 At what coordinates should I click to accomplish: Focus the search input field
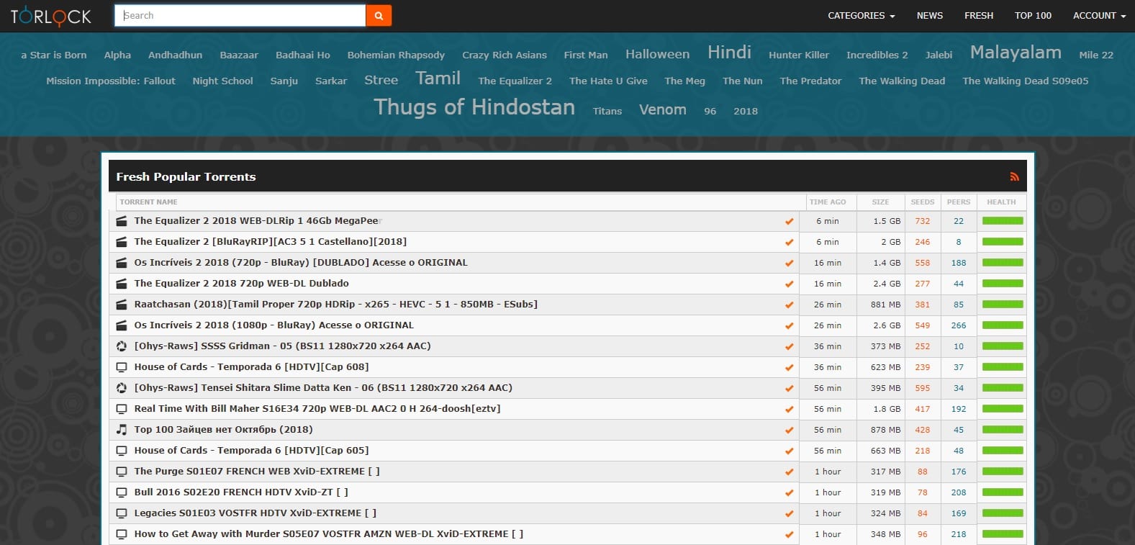point(241,15)
